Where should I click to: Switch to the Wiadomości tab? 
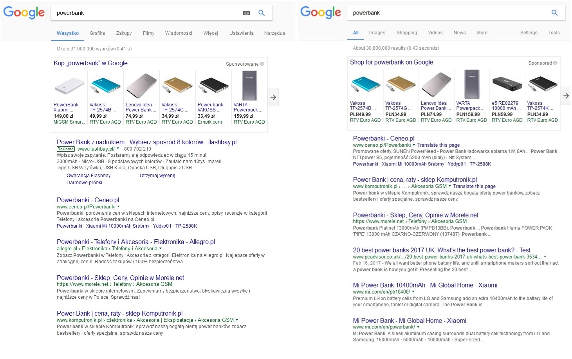tap(179, 33)
